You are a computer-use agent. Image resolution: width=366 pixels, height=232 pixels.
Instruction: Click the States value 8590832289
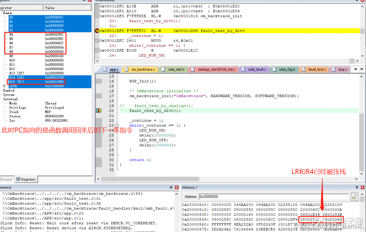pos(54,116)
